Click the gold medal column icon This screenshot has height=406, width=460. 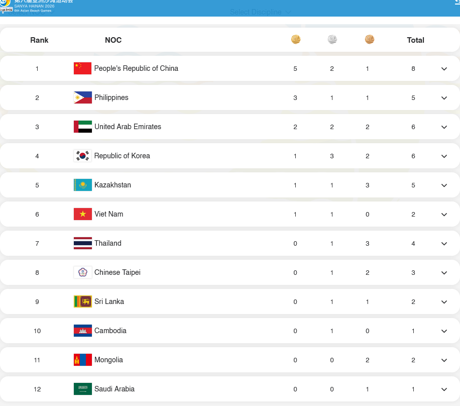click(296, 39)
